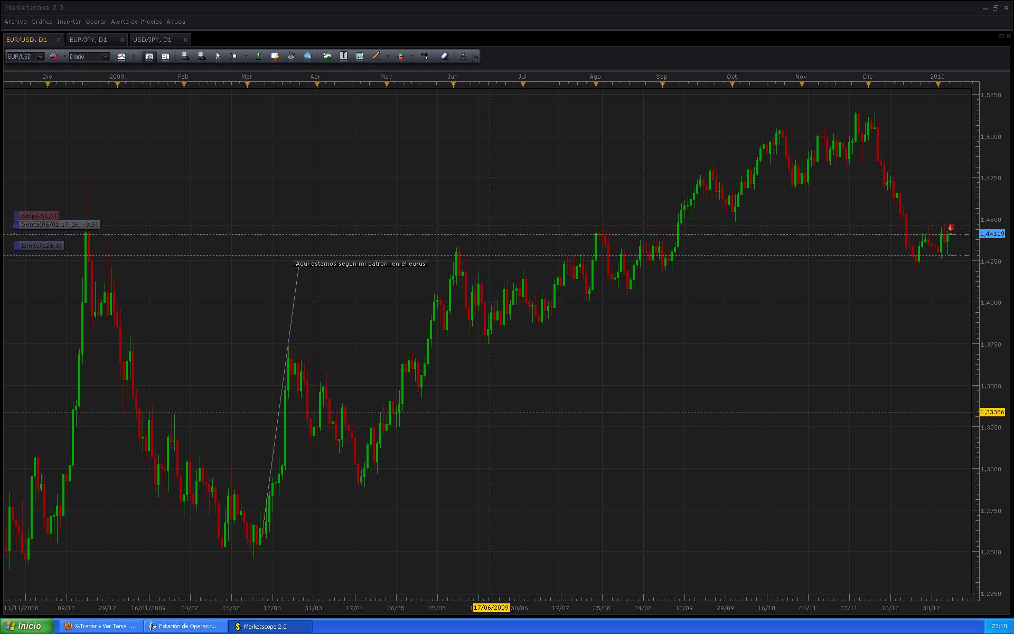Open the EUR/USD instrument dropdown
The height and width of the screenshot is (634, 1014).
click(x=40, y=57)
